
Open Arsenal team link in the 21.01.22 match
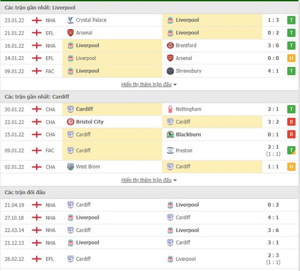pos(84,33)
